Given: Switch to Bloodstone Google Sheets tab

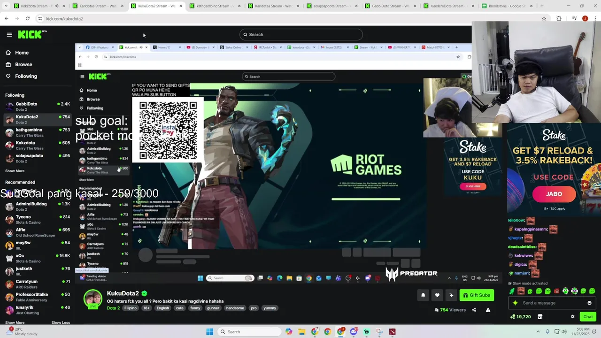Looking at the screenshot, I should [x=507, y=6].
